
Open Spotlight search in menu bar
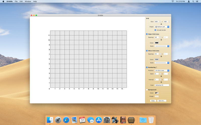tap(193, 1)
